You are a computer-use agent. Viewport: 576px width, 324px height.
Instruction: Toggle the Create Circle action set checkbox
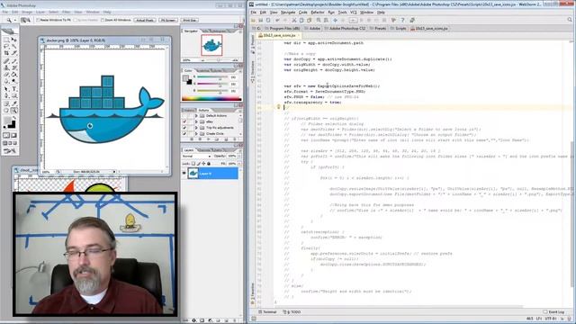pos(184,133)
